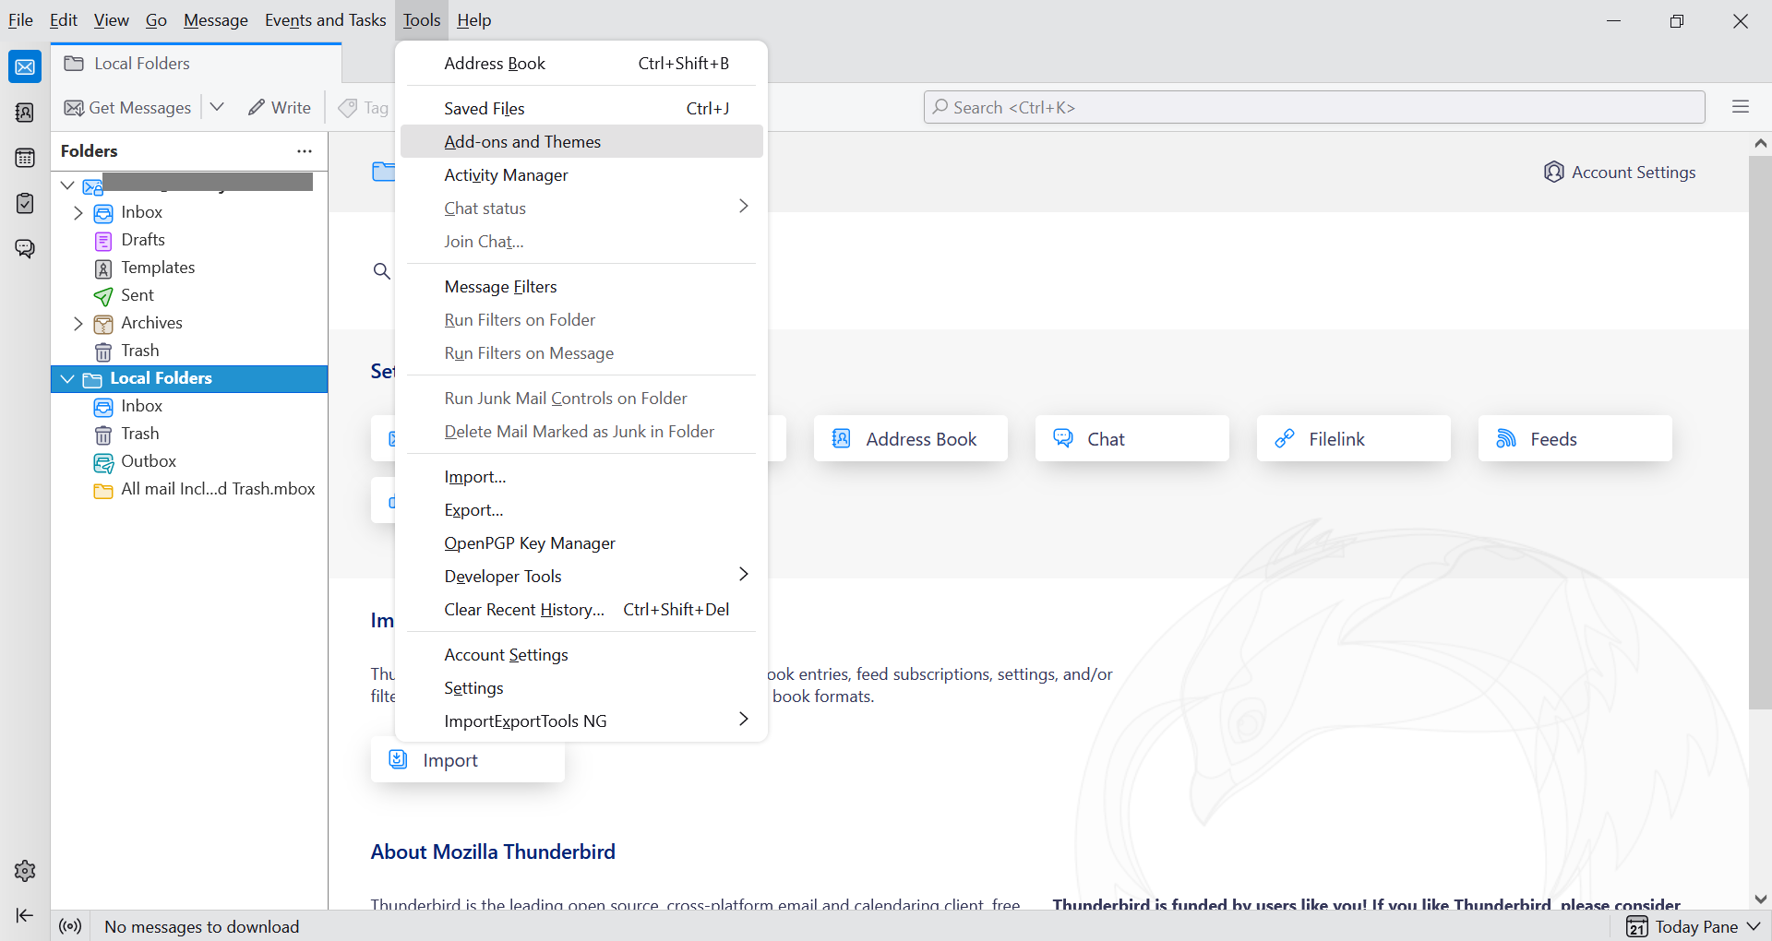This screenshot has height=941, width=1772.
Task: Click the Import button below description
Action: pyautogui.click(x=468, y=760)
